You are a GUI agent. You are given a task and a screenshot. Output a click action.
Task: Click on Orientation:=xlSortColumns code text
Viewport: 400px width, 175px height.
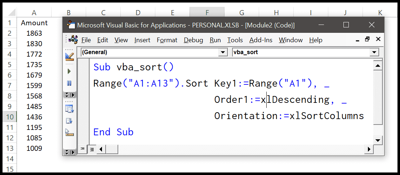[x=289, y=116]
